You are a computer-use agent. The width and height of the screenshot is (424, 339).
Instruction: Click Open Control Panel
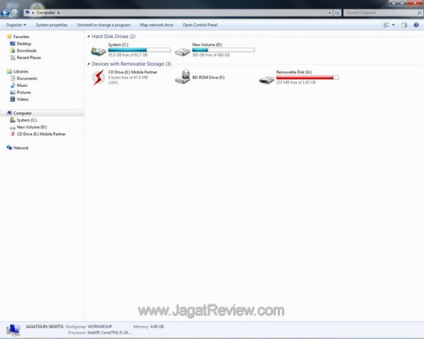tap(199, 25)
